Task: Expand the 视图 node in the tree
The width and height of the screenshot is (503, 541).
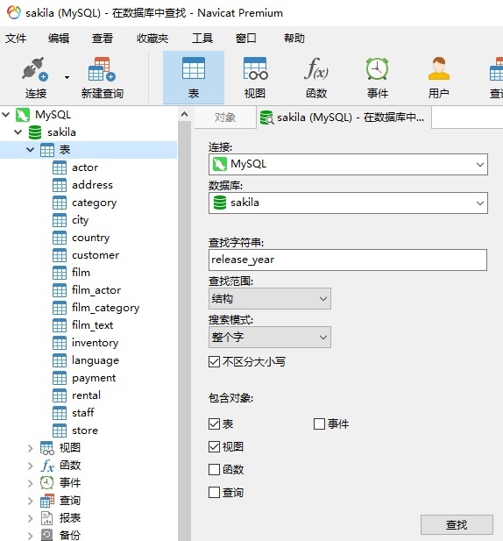Action: [x=31, y=448]
